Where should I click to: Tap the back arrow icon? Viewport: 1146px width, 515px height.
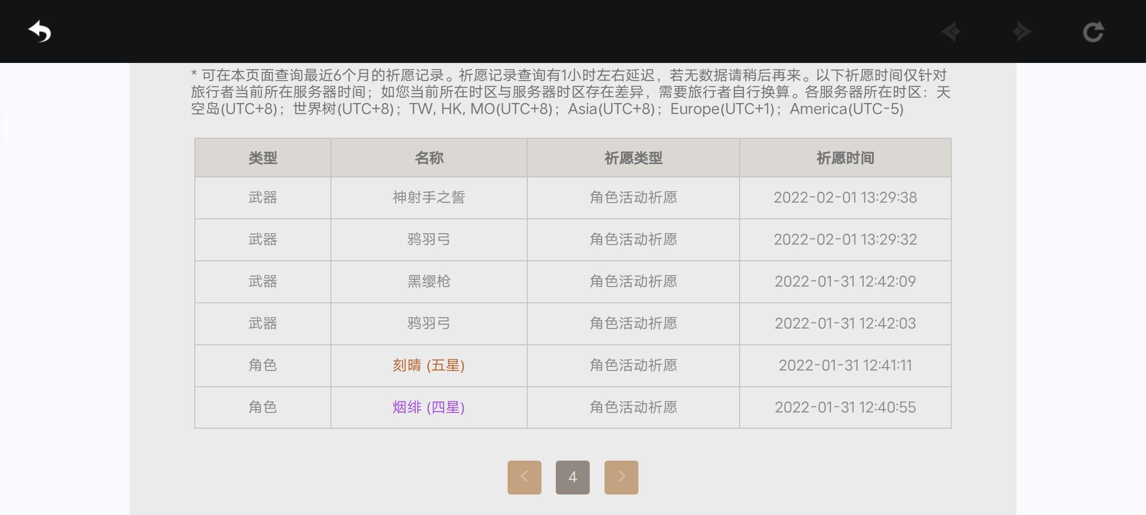pyautogui.click(x=40, y=32)
